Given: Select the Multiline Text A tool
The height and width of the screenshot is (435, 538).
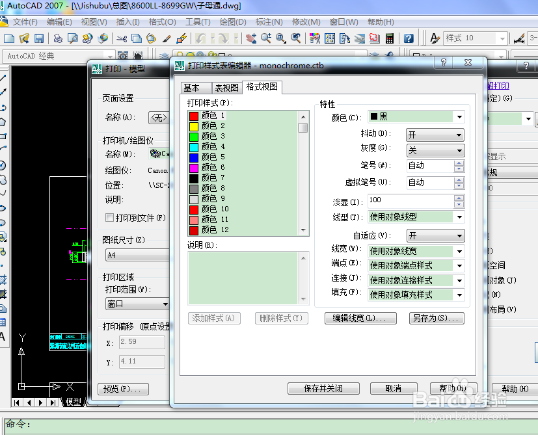Looking at the screenshot, I should pos(3,337).
